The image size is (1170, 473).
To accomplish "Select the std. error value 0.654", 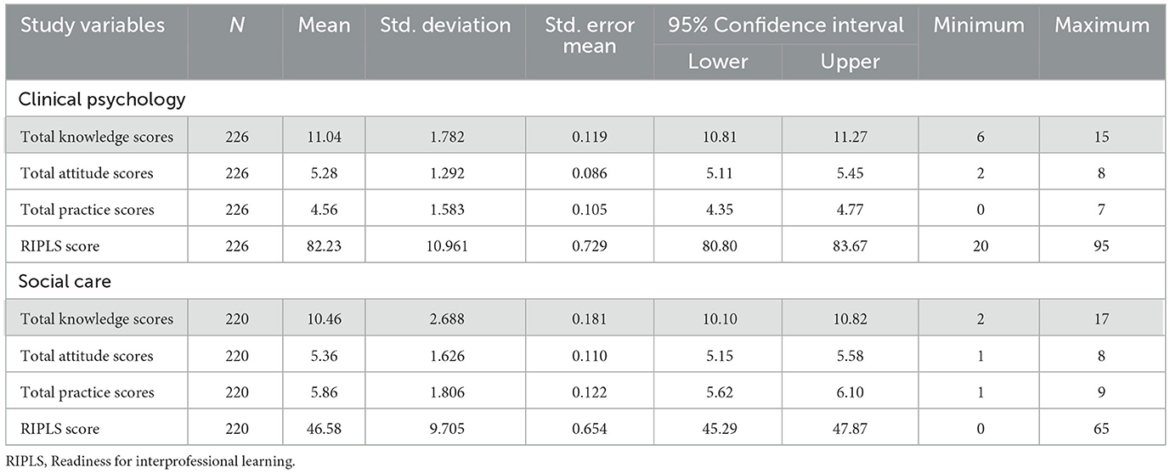I will pos(590,429).
